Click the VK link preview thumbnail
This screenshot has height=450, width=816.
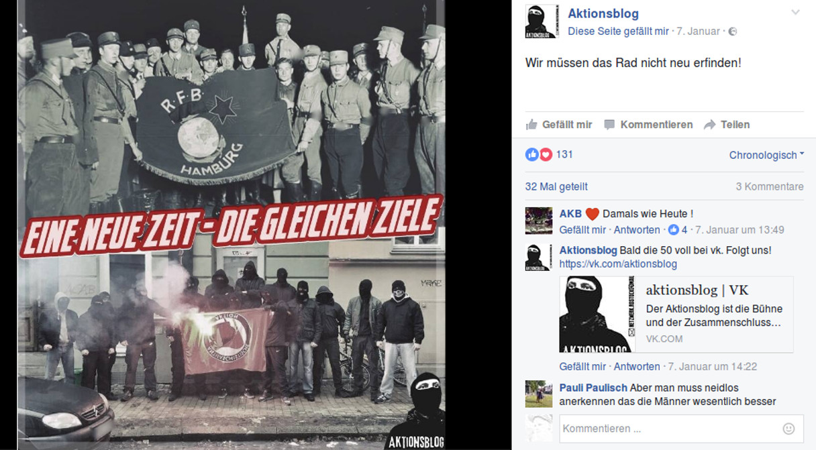[597, 315]
